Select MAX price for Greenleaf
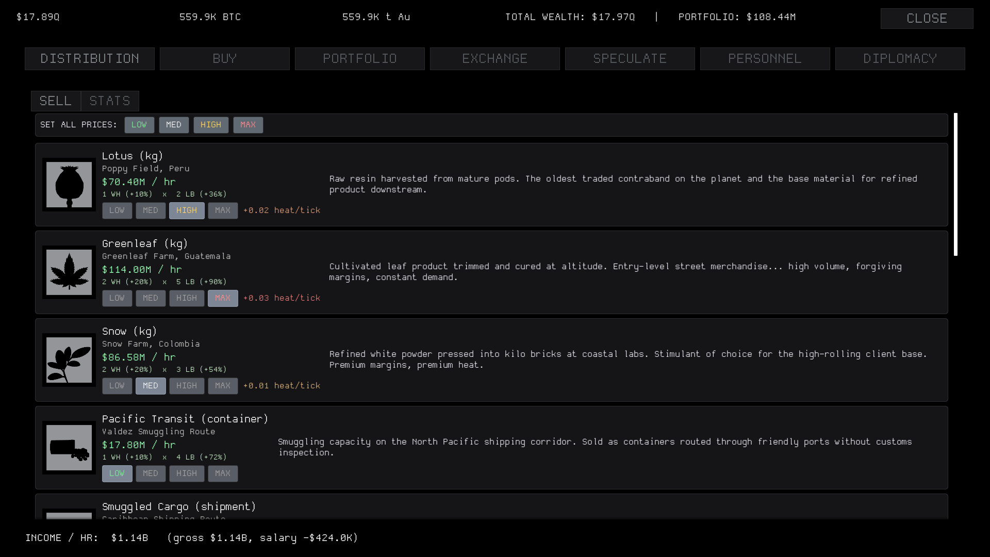990x557 pixels. point(223,298)
